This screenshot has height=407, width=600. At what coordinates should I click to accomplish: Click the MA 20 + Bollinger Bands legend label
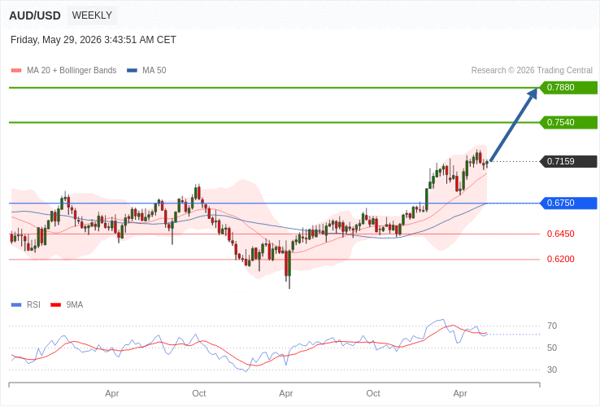[72, 71]
